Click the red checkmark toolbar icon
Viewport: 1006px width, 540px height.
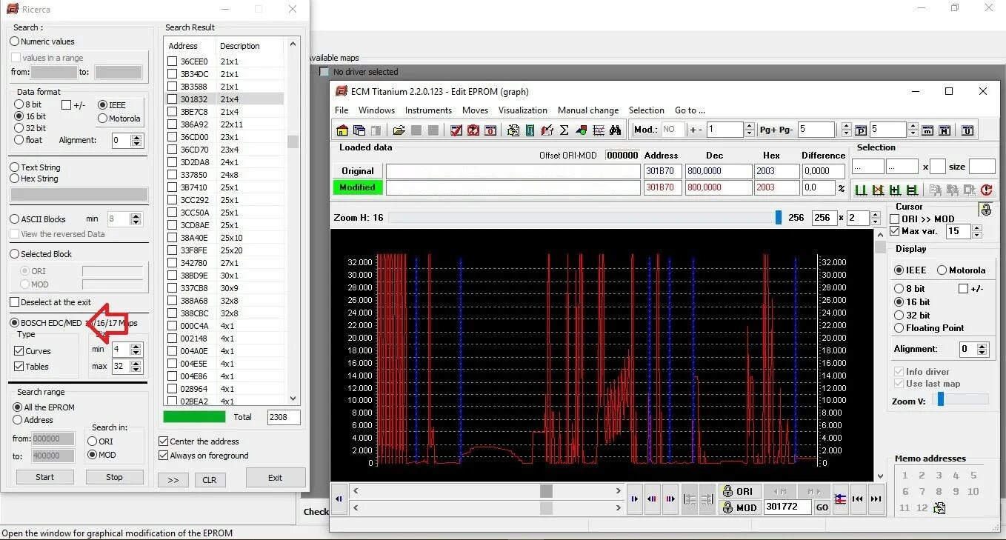tap(456, 130)
